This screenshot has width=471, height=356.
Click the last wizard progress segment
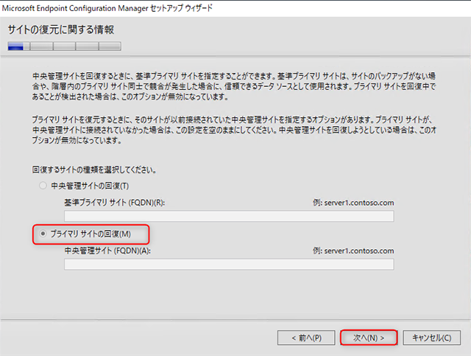[x=110, y=46]
